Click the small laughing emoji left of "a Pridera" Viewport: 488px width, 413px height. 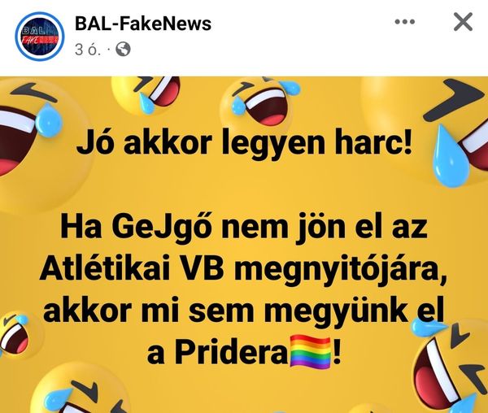(x=14, y=333)
